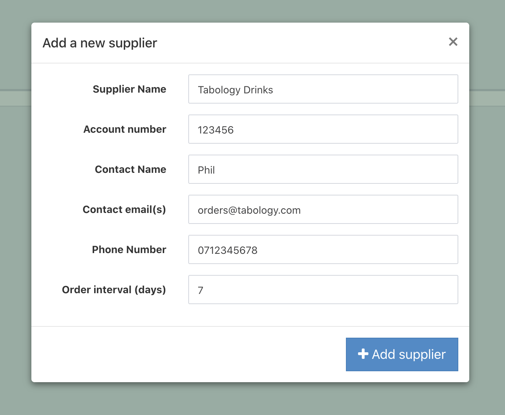Click empty footer space left of Add supplier
505x415 pixels.
182,354
